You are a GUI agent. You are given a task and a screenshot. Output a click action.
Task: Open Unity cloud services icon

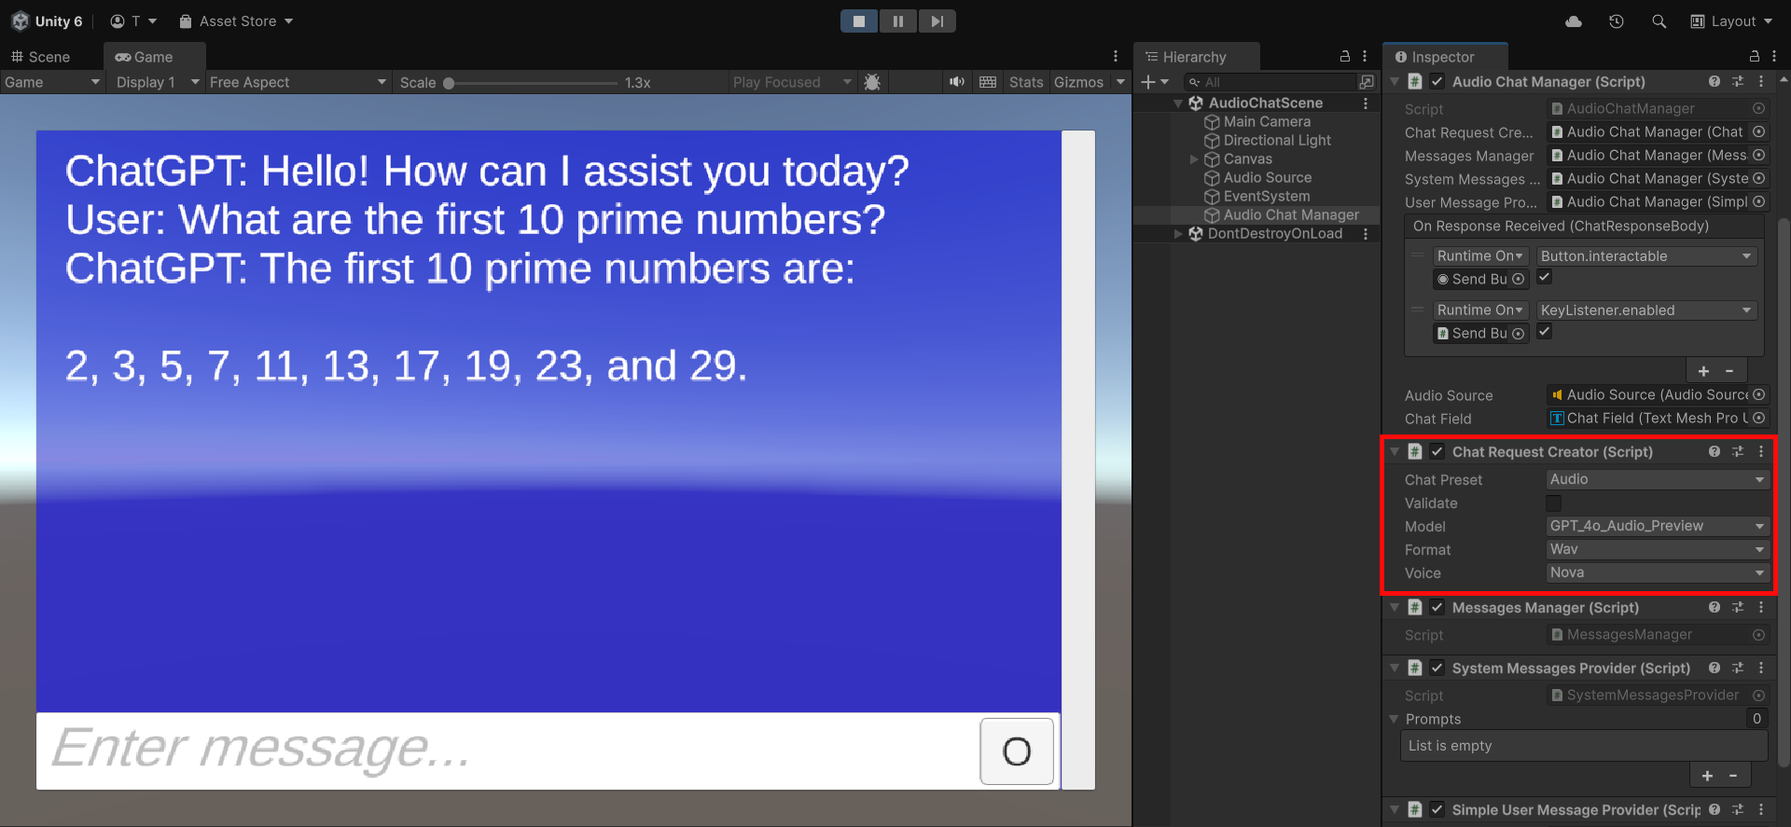[x=1574, y=21]
